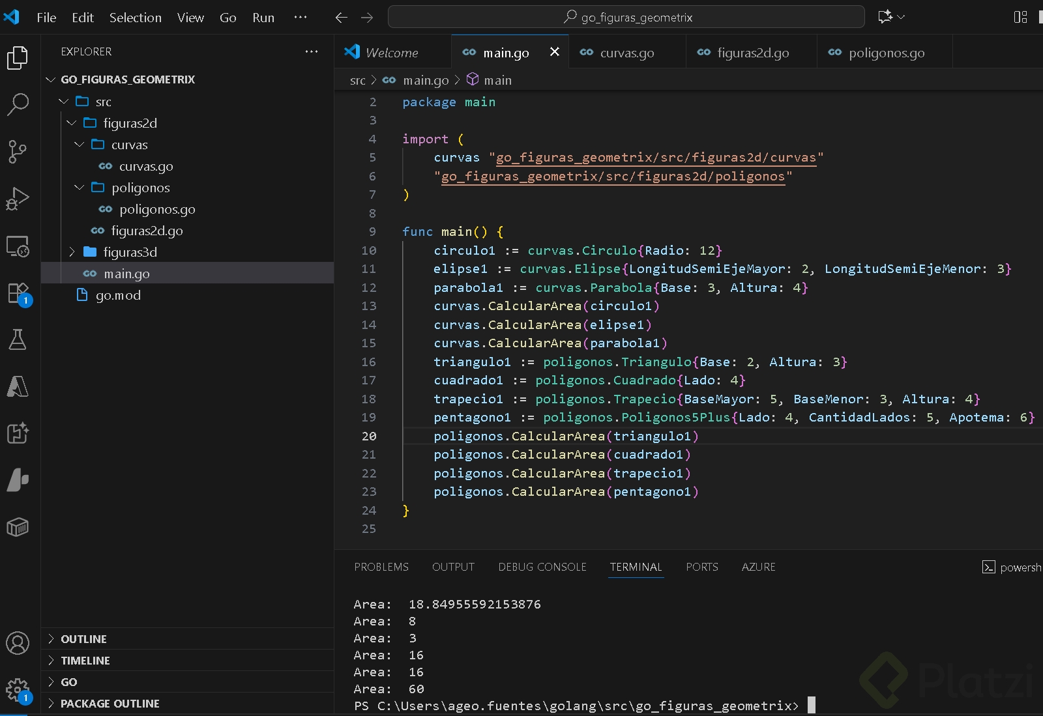
Task: Open the Selection menu
Action: 135,18
